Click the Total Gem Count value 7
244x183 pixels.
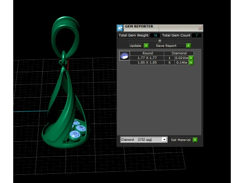197,36
